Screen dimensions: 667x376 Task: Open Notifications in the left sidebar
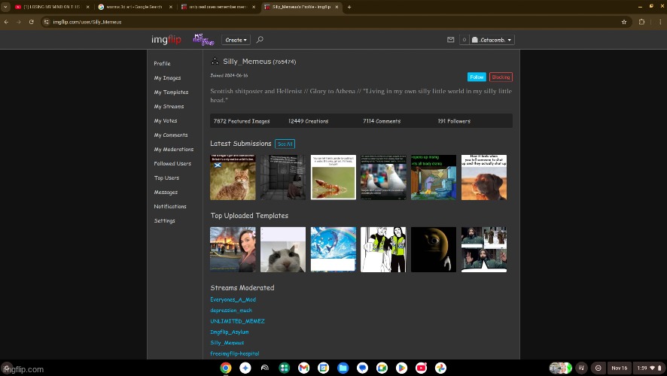170,206
